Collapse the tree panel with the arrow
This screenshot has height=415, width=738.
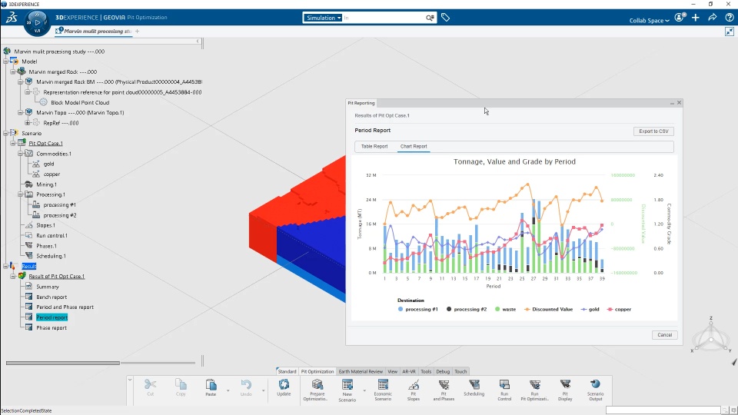(x=198, y=41)
